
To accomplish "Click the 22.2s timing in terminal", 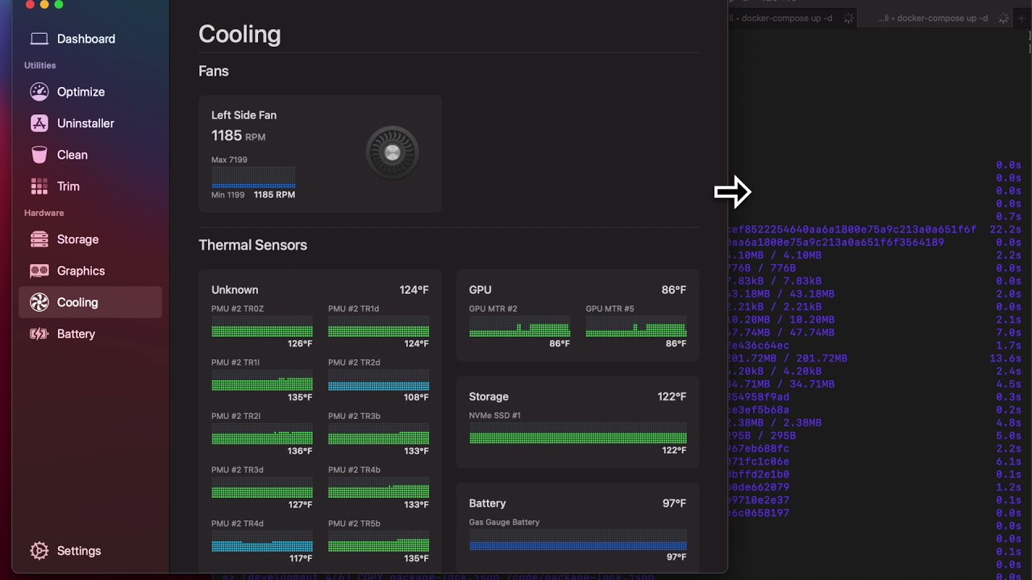I will [x=1005, y=230].
